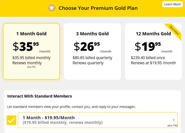The height and width of the screenshot is (133, 185).
Task: Click the Interact With Standard Members heading
Action: tap(40, 96)
